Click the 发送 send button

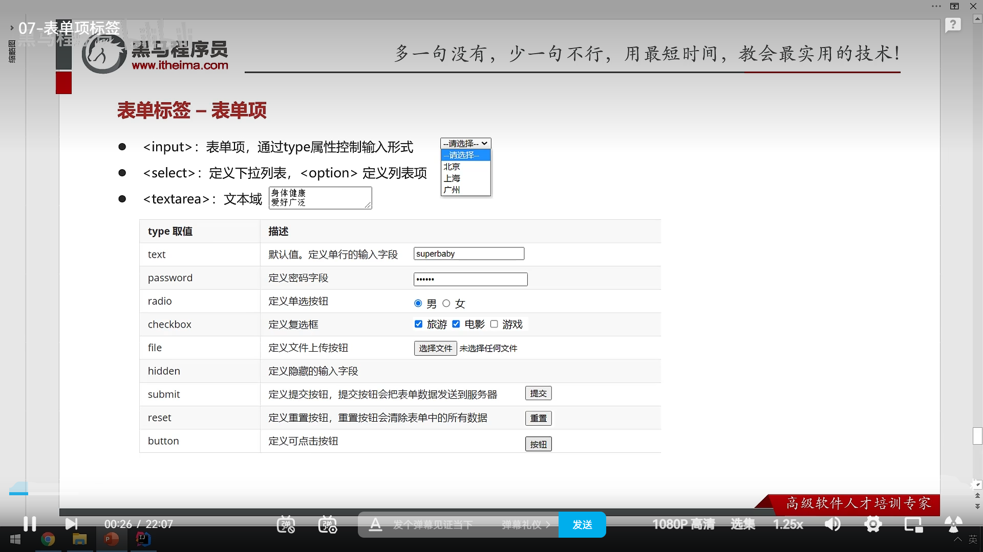coord(582,525)
